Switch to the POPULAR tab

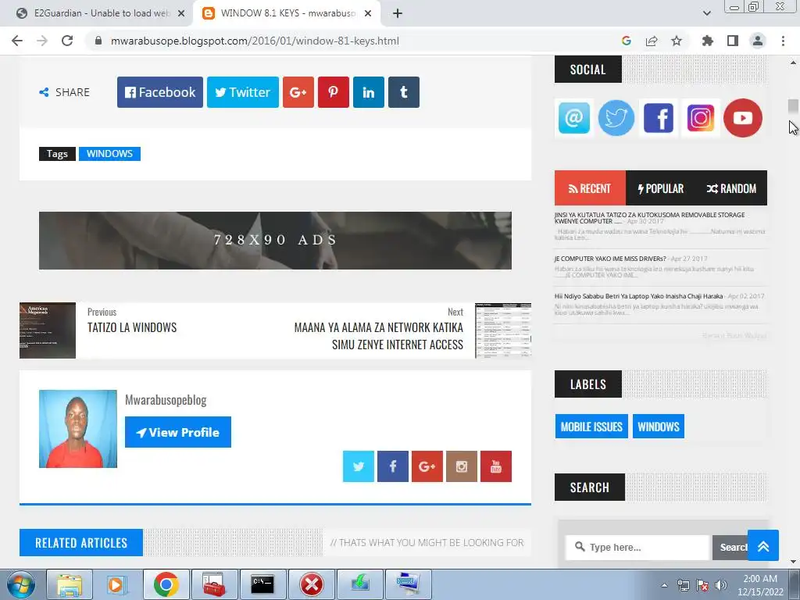pos(661,188)
